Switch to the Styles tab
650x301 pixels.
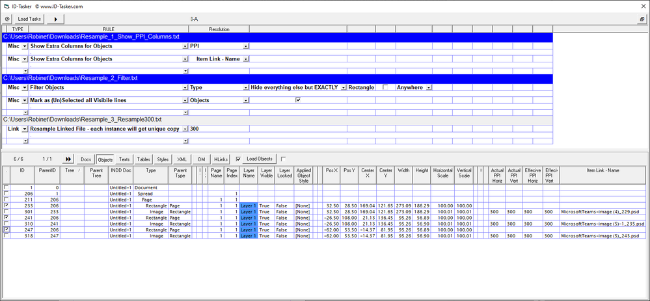tap(163, 159)
